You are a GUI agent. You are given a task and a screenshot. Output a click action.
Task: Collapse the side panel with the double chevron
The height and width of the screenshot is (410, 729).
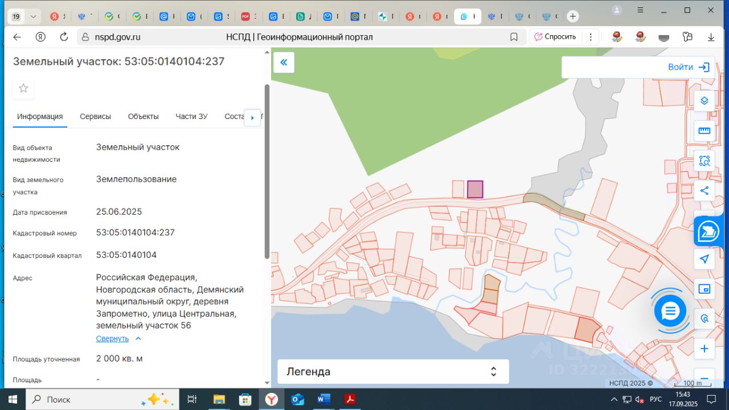click(284, 63)
